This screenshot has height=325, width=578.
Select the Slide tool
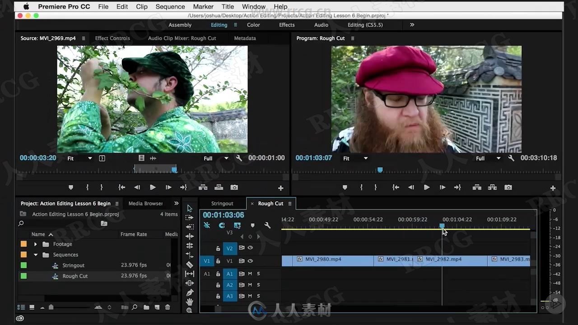click(190, 283)
